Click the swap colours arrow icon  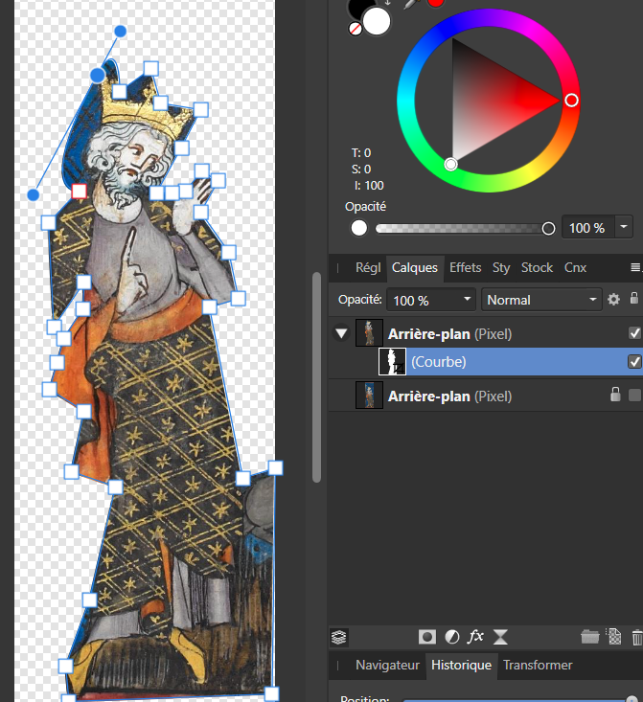click(388, 3)
